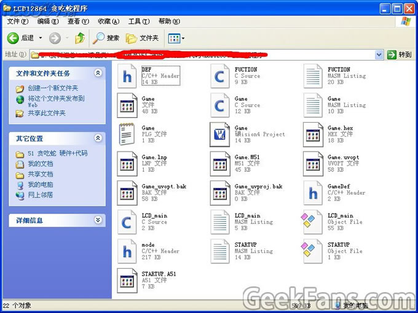418x313 pixels.
Task: Collapse the File and Folder Tasks panel
Action: [x=98, y=73]
